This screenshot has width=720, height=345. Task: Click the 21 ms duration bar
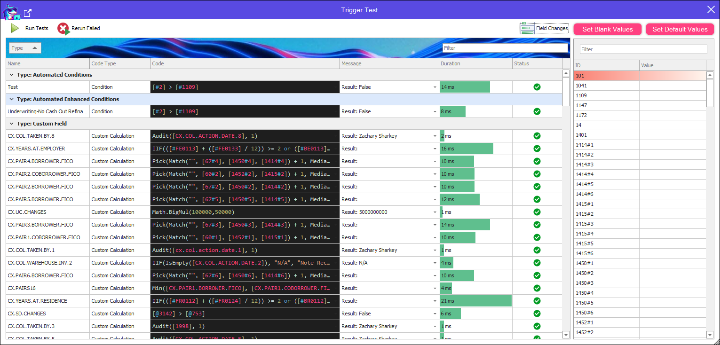475,301
